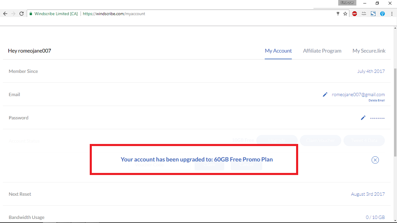
Task: Edit password using the pencil icon
Action: tap(363, 118)
